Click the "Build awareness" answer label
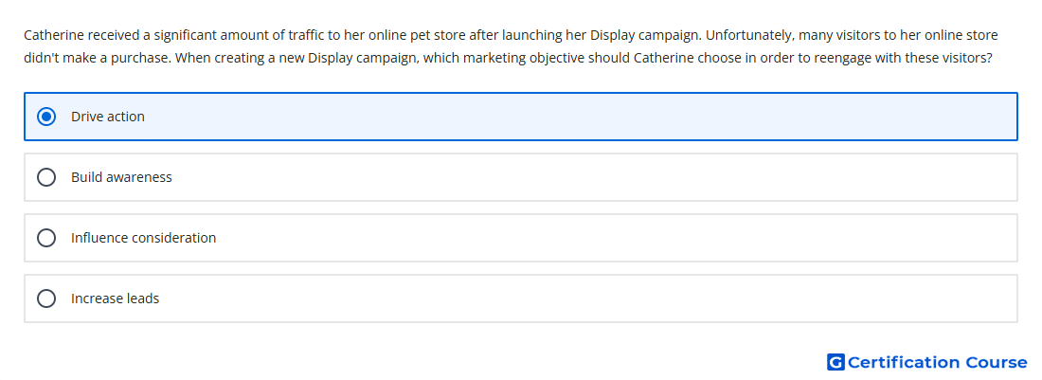 121,177
